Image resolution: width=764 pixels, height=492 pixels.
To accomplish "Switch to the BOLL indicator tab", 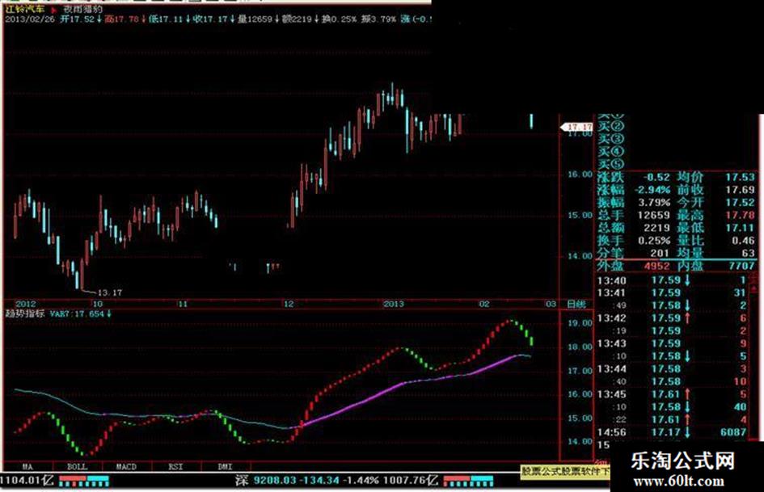I will (x=77, y=467).
